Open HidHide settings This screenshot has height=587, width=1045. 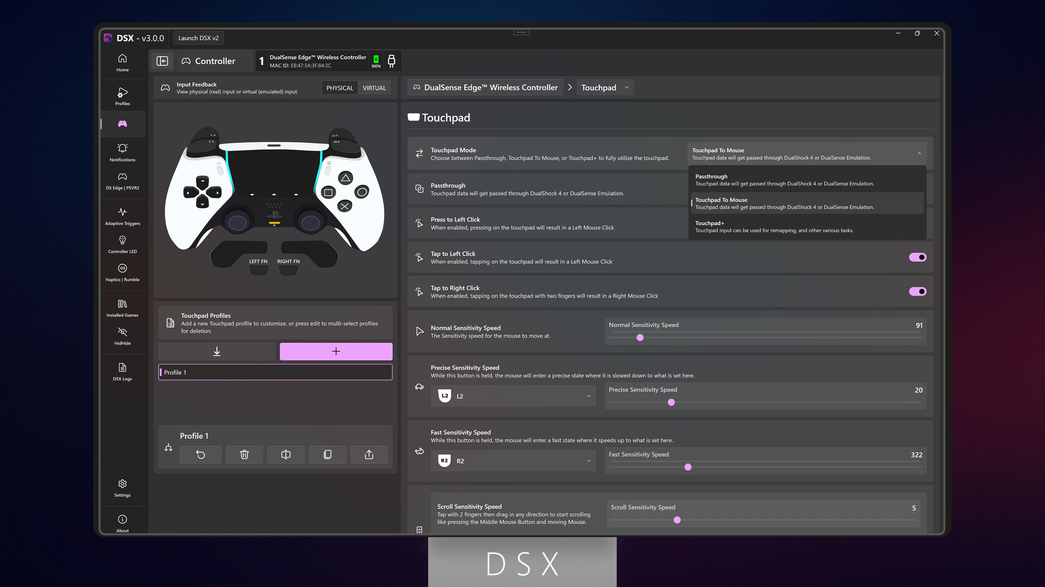pos(122,335)
